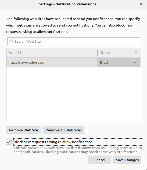Click the divider between Web Site and Status
This screenshot has height=170, width=147.
point(97,53)
